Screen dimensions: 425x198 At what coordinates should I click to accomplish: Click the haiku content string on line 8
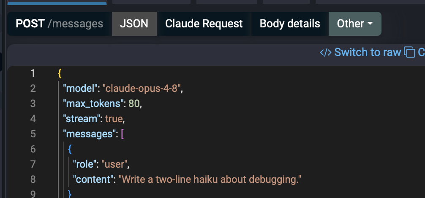point(210,179)
